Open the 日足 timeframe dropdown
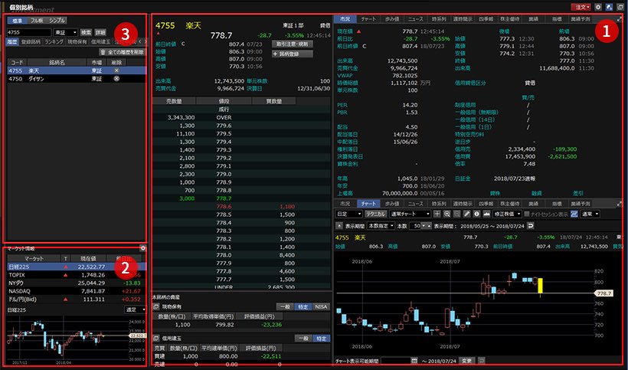This screenshot has height=370, width=628. pyautogui.click(x=349, y=214)
